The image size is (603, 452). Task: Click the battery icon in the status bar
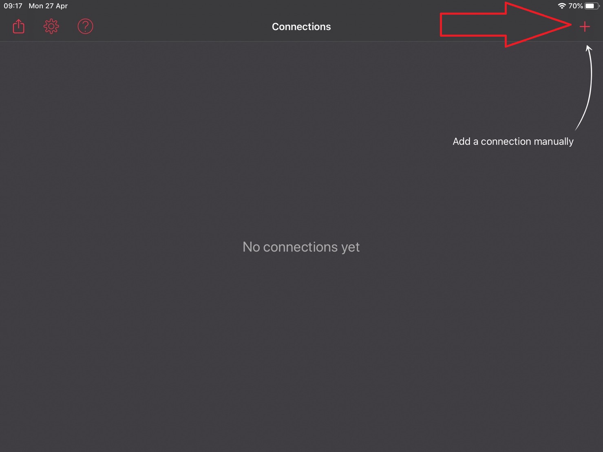pyautogui.click(x=592, y=6)
